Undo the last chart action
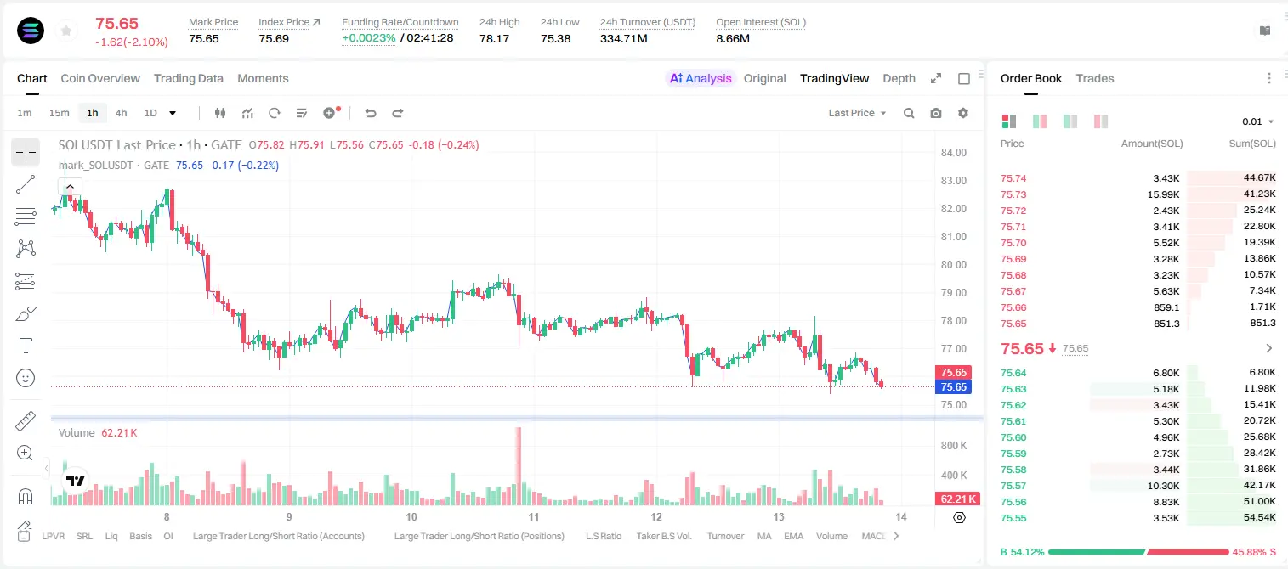The width and height of the screenshot is (1288, 569). click(370, 113)
